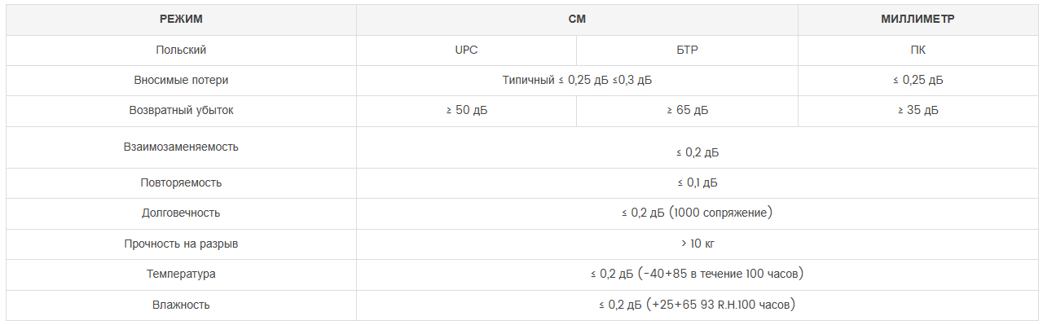Click the ≥ 35 дБ value
Screen dimensions: 1043x325
click(x=918, y=111)
